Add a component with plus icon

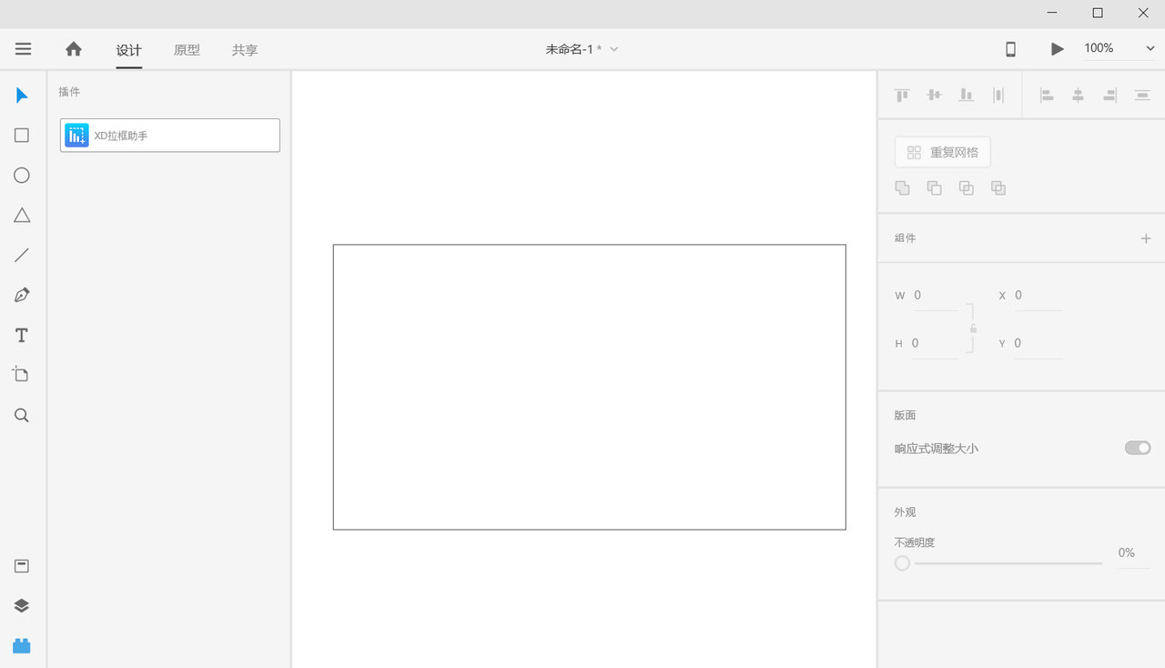[x=1146, y=238]
